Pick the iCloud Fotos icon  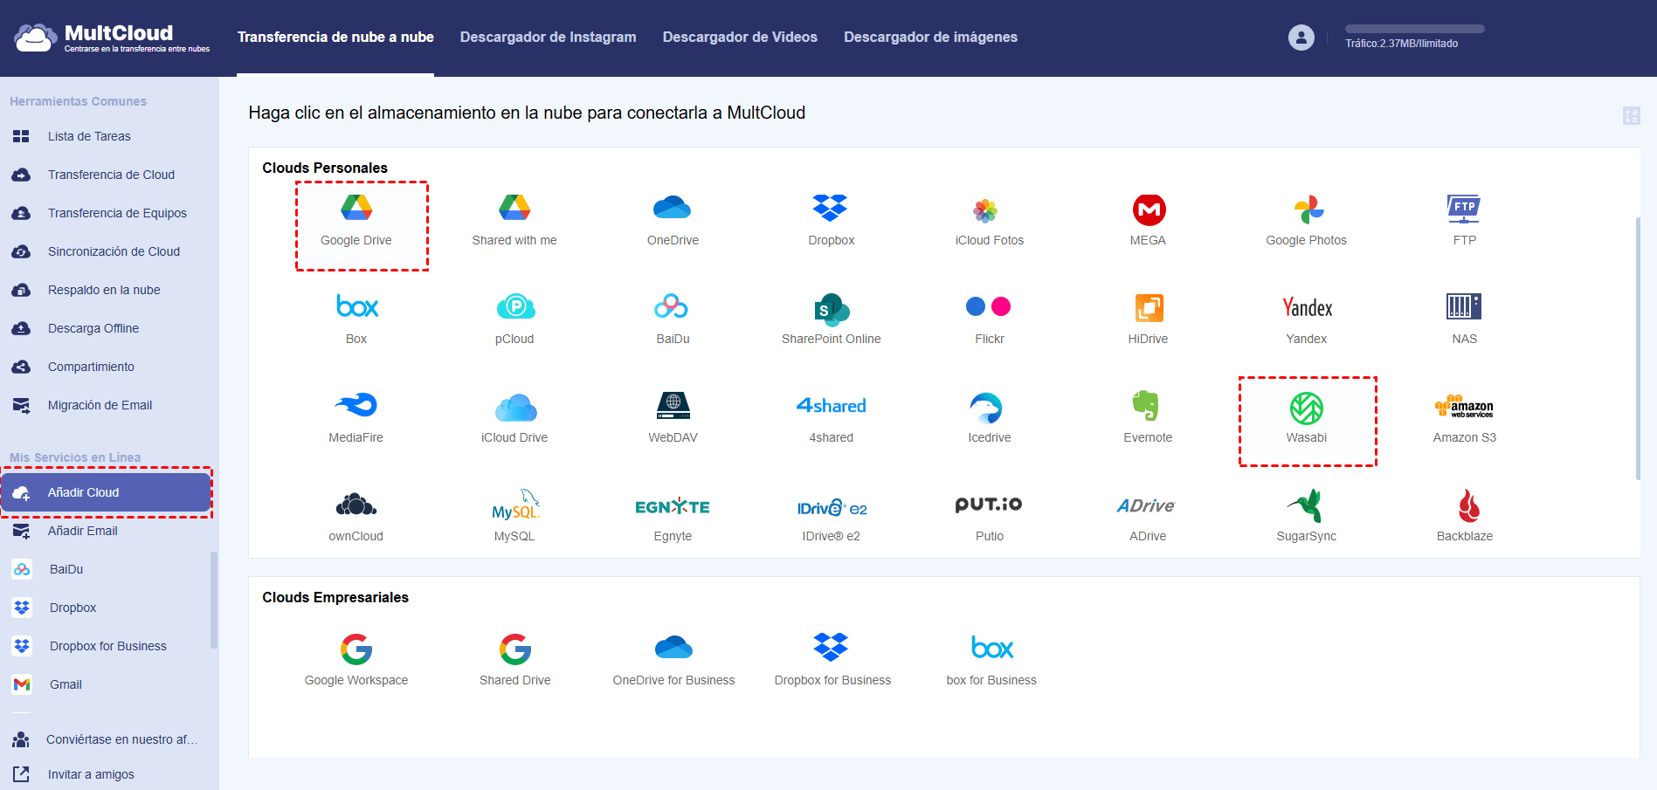pyautogui.click(x=985, y=210)
